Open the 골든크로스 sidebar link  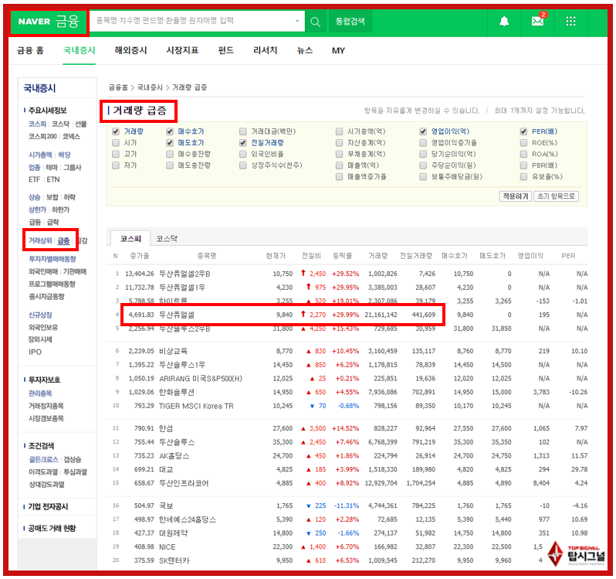click(x=43, y=459)
